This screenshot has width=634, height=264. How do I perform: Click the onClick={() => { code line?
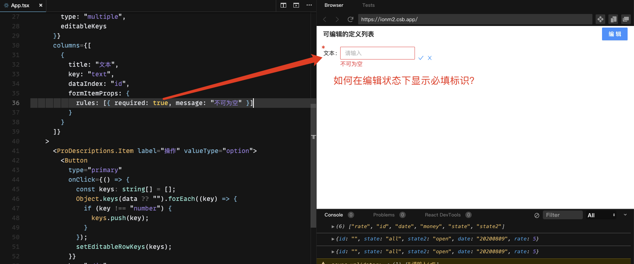click(99, 180)
